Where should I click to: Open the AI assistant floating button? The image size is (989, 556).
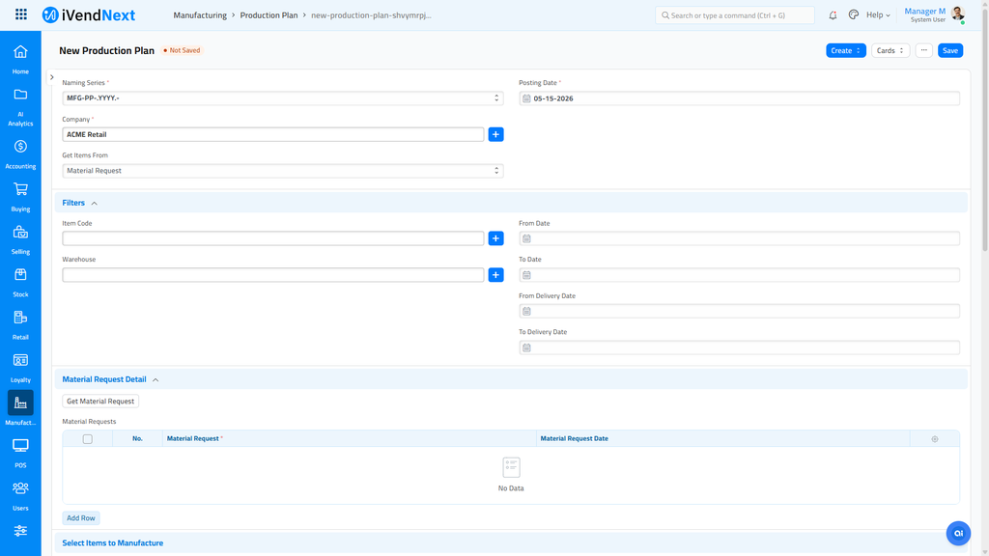(x=958, y=533)
